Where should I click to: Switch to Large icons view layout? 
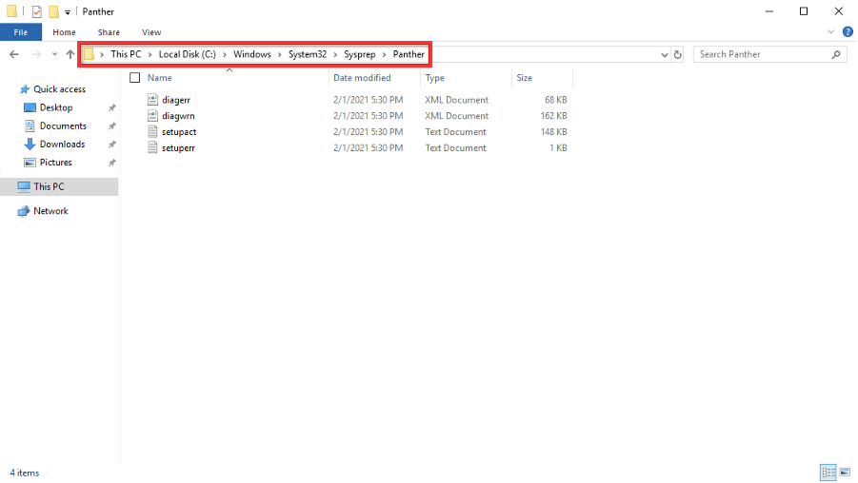point(845,473)
